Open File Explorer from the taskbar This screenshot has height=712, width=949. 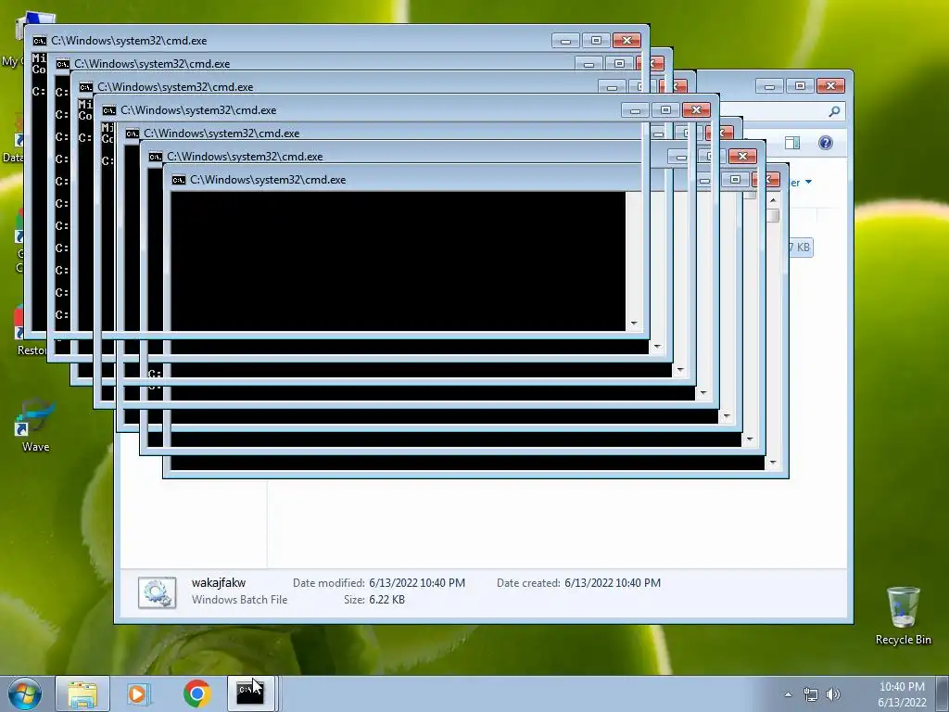(82, 693)
